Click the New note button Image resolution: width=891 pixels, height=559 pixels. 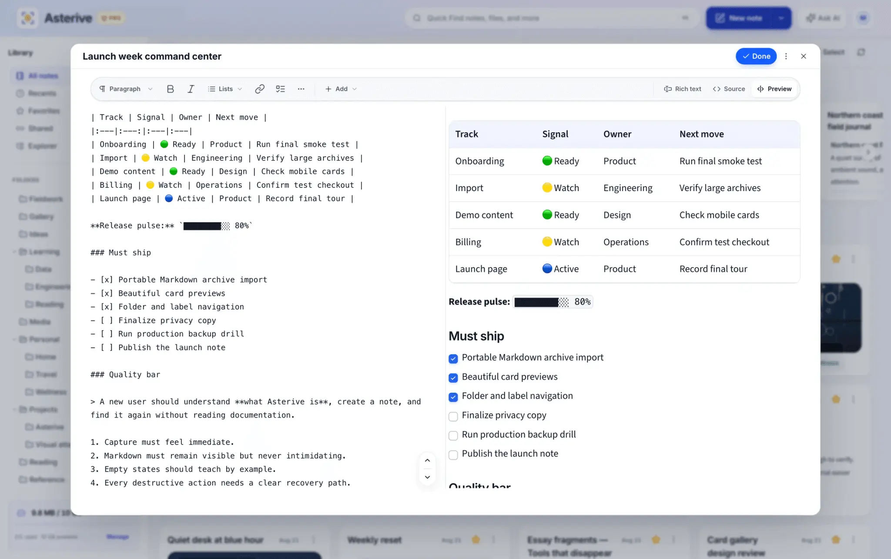click(x=740, y=18)
